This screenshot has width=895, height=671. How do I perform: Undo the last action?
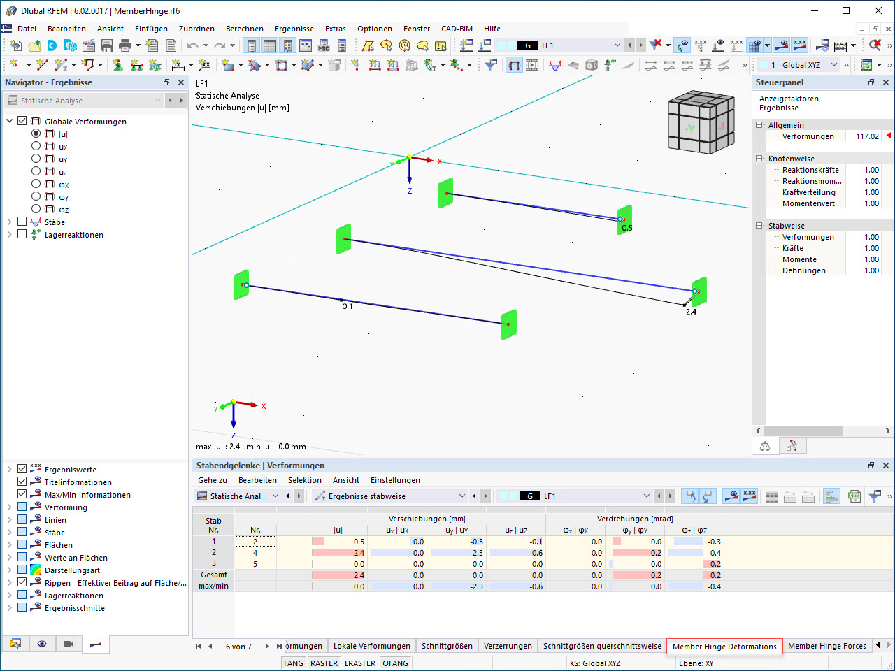(x=192, y=45)
